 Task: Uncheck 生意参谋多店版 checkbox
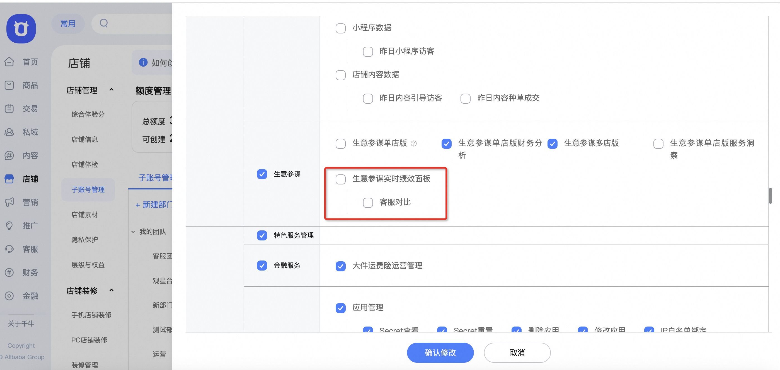tap(552, 143)
